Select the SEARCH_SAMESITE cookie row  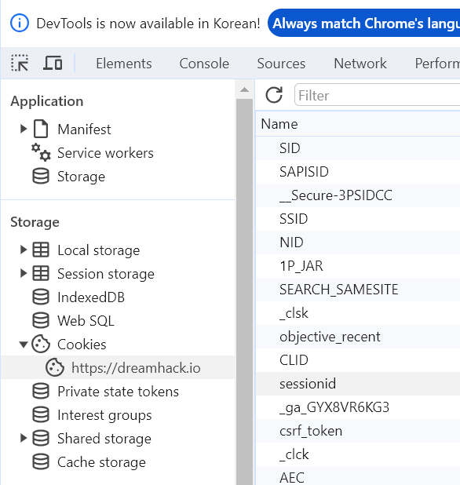pyautogui.click(x=358, y=290)
